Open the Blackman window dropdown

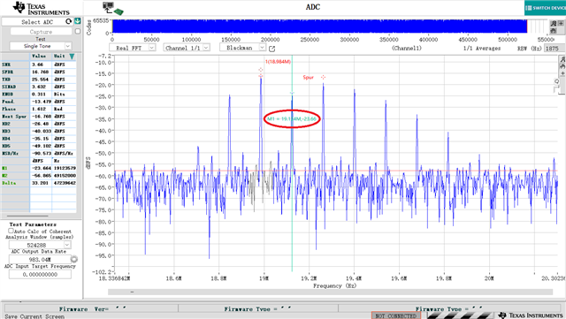242,47
